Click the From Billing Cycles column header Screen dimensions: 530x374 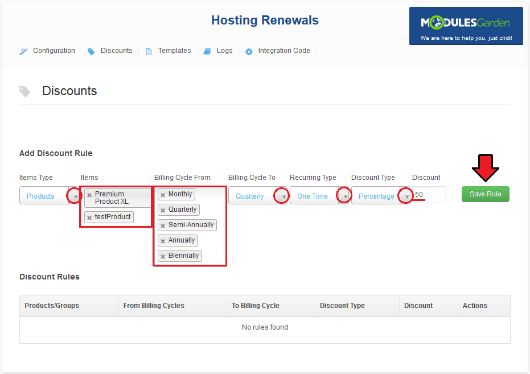coord(172,306)
